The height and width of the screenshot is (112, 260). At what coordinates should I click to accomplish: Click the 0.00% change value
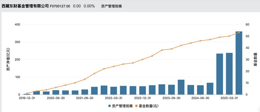(89, 6)
